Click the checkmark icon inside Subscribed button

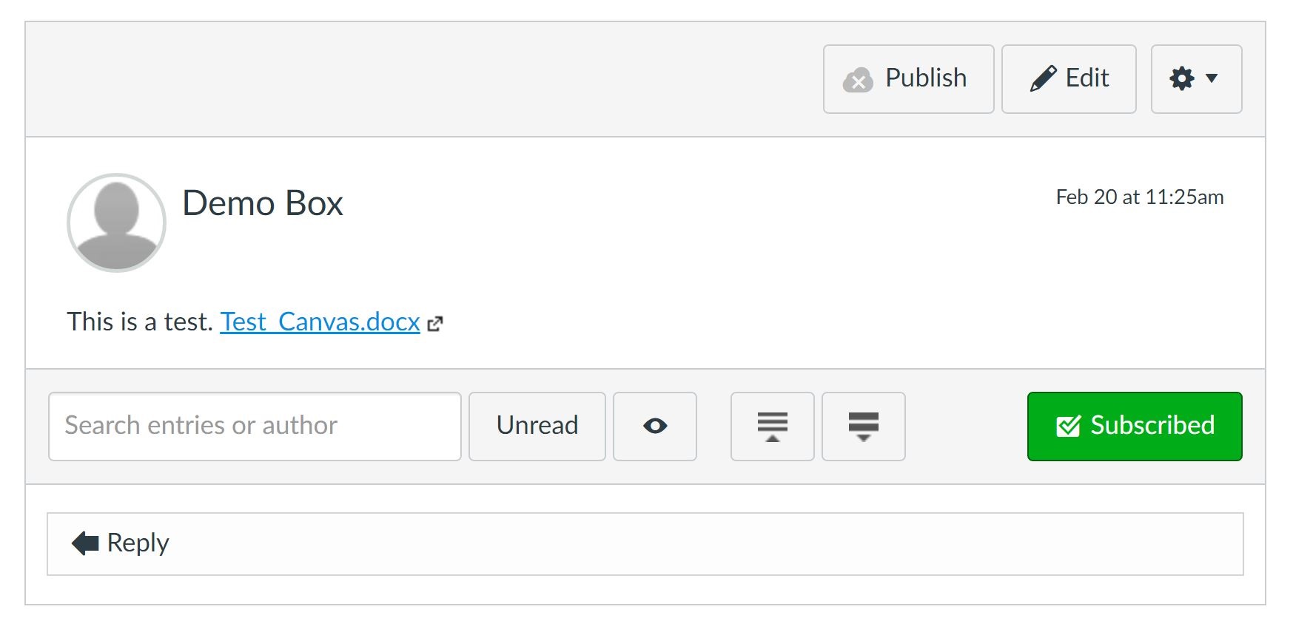click(1067, 425)
